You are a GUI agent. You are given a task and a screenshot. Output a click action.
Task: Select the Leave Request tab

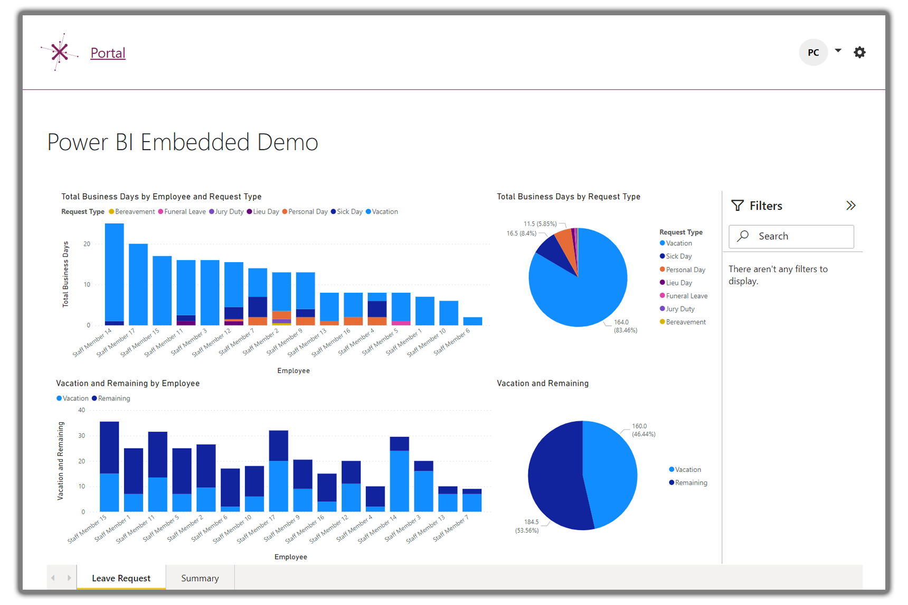click(x=121, y=578)
